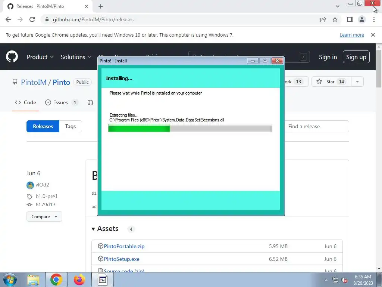Click the Chrome forward arrow
This screenshot has width=382, height=287.
20,19
